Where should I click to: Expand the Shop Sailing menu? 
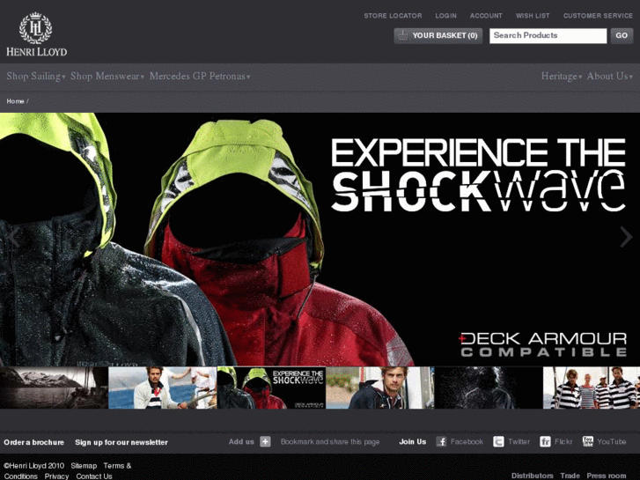click(x=35, y=77)
